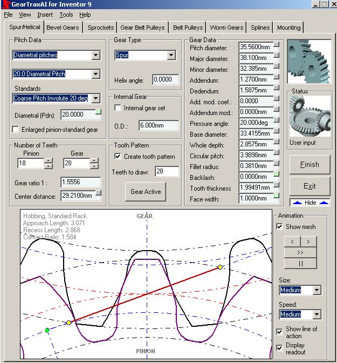This screenshot has height=363, width=337.
Task: Click the Teeth to draw field
Action: [167, 171]
